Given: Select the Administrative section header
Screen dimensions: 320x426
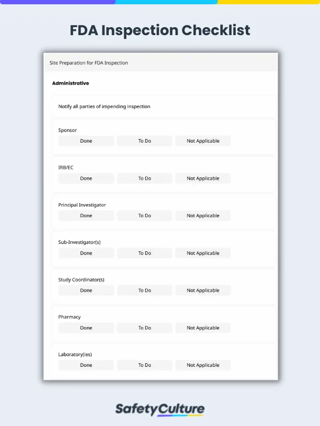Looking at the screenshot, I should coord(70,83).
